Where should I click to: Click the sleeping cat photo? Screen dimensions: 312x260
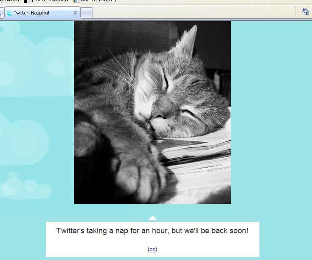(152, 112)
